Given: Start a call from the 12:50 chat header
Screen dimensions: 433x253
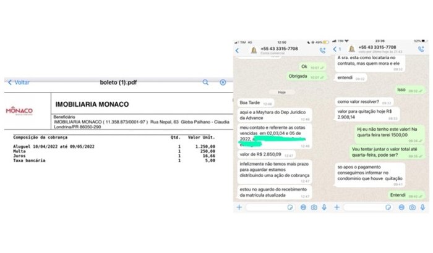Looking at the screenshot, I should [322, 49].
